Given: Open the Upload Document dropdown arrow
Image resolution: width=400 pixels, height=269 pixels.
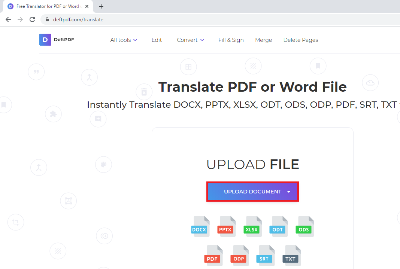Looking at the screenshot, I should [289, 192].
